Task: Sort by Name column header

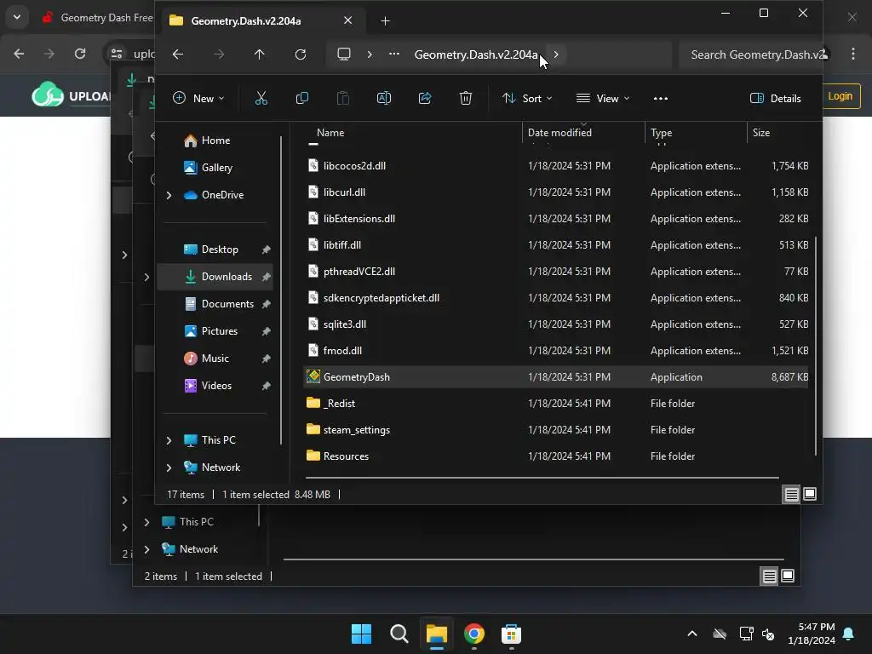Action: click(330, 133)
